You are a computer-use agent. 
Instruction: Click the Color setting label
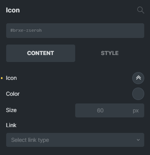[13, 94]
